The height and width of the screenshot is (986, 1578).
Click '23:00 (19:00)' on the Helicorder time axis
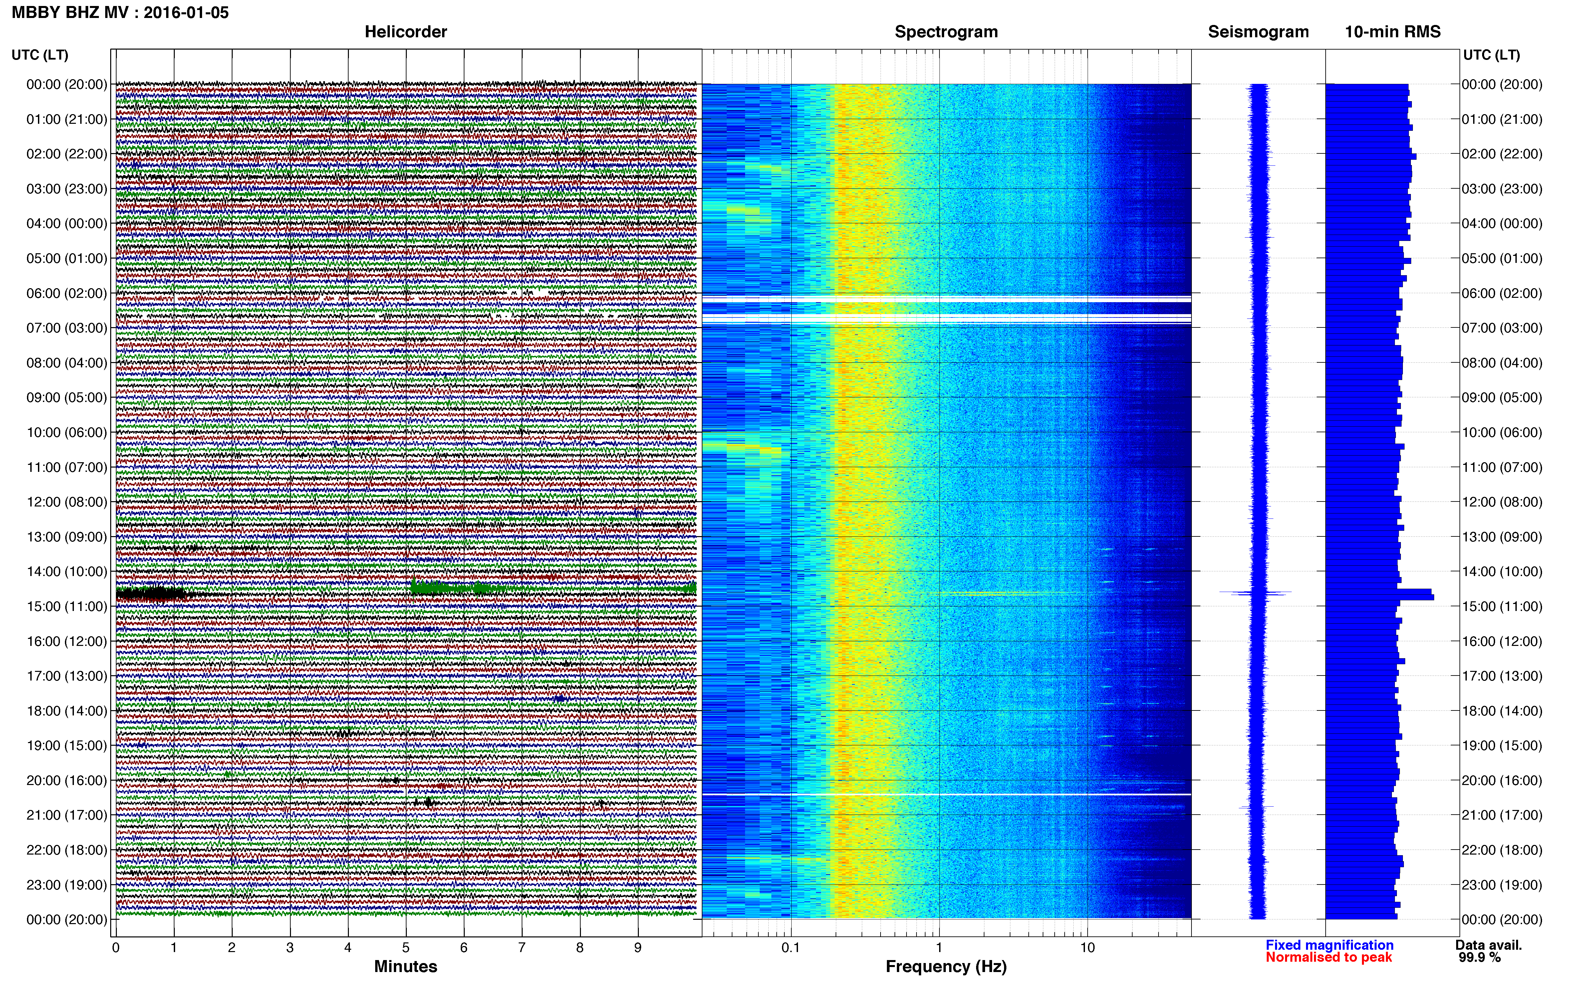tap(67, 885)
